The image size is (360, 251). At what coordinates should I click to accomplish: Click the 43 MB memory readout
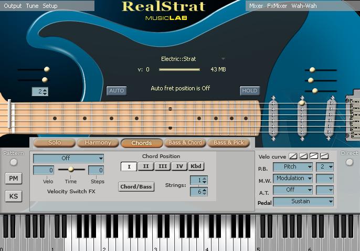[218, 69]
